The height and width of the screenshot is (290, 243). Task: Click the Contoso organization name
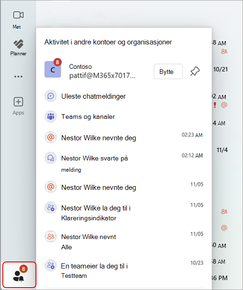[80, 66]
